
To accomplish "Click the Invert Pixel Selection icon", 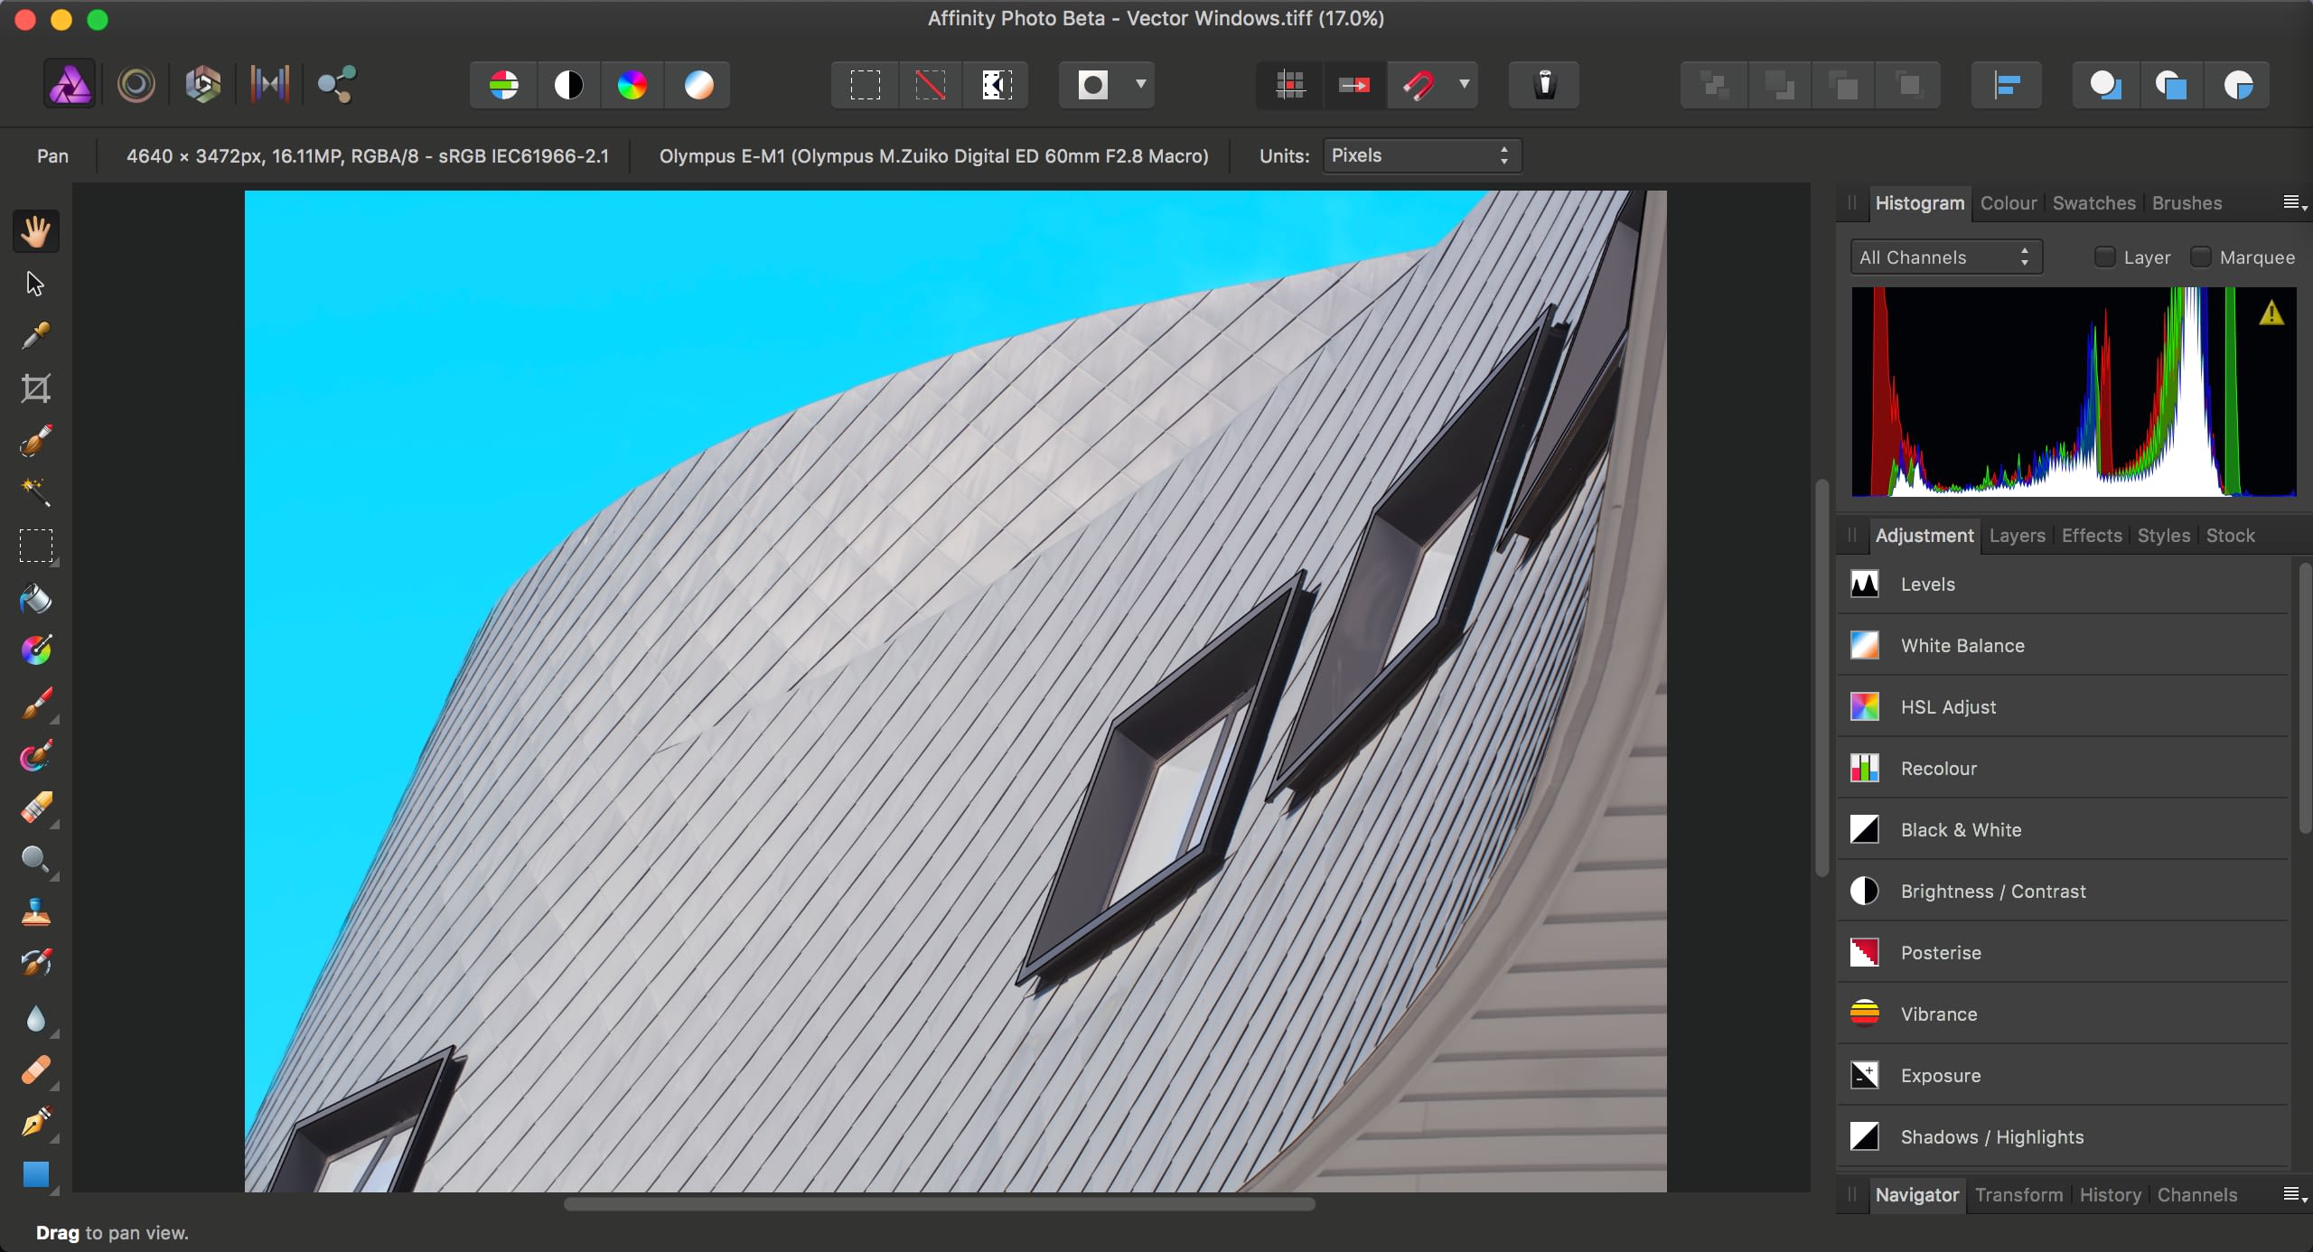I will (996, 85).
